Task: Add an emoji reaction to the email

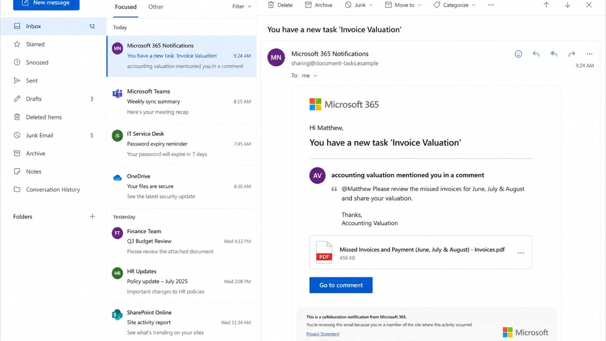Action: click(x=518, y=54)
